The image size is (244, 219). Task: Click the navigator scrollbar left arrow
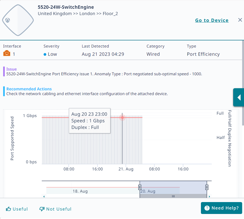coord(43,196)
